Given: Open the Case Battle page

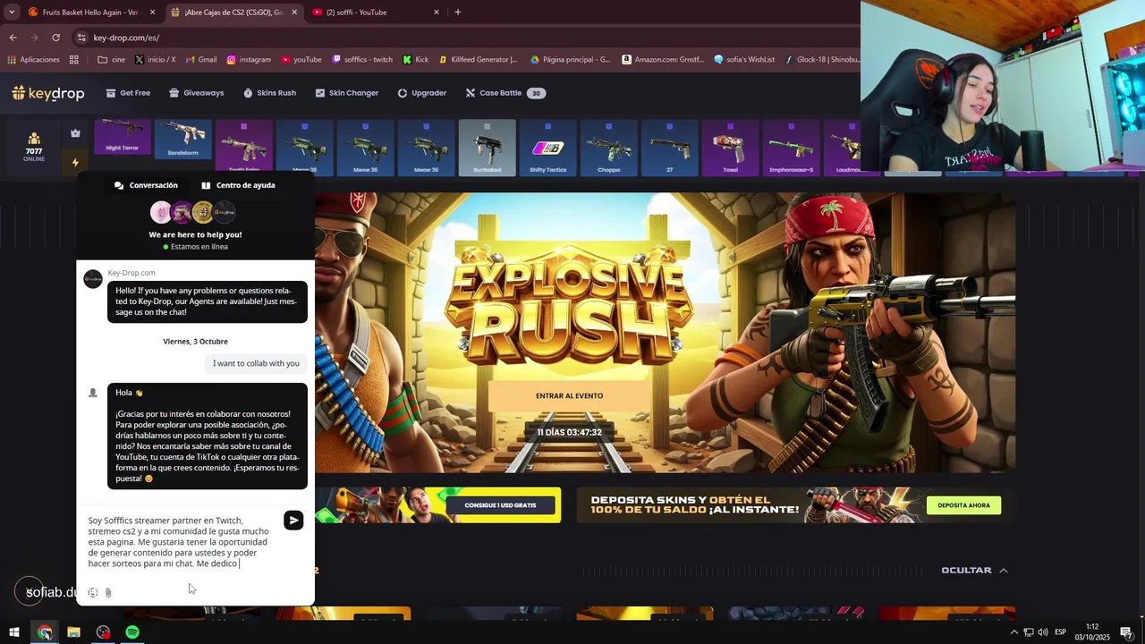Looking at the screenshot, I should (505, 93).
